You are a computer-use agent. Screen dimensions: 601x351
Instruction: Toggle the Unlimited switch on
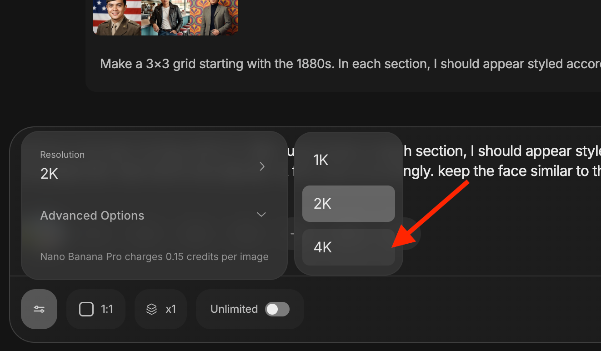point(277,309)
